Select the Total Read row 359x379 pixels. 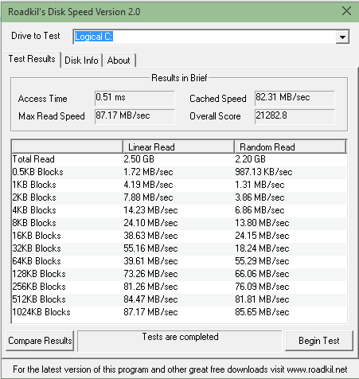pyautogui.click(x=179, y=159)
